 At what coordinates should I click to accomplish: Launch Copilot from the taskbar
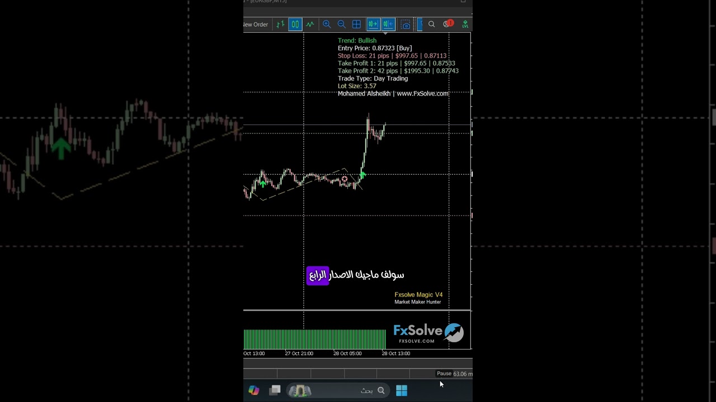[x=254, y=390]
